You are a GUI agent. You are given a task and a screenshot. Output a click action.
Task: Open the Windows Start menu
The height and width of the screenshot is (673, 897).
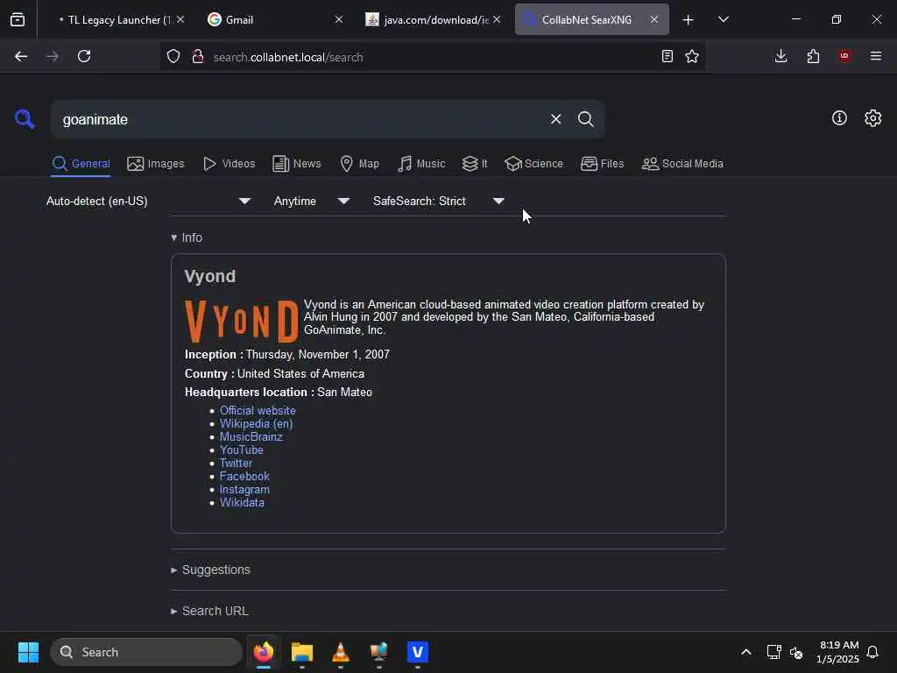28,652
